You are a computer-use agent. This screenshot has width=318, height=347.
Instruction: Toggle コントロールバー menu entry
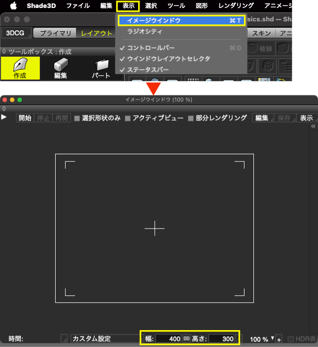pyautogui.click(x=181, y=48)
